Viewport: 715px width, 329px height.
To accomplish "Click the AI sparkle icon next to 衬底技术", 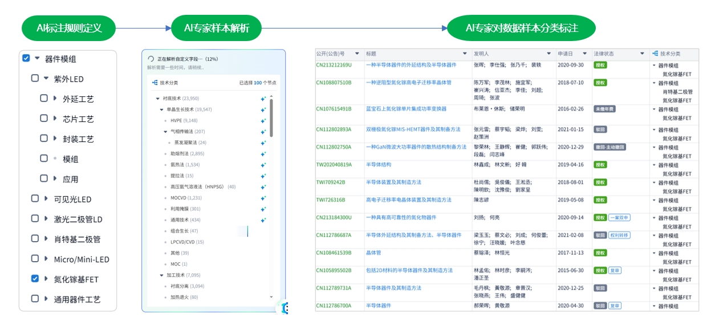I will pyautogui.click(x=263, y=99).
